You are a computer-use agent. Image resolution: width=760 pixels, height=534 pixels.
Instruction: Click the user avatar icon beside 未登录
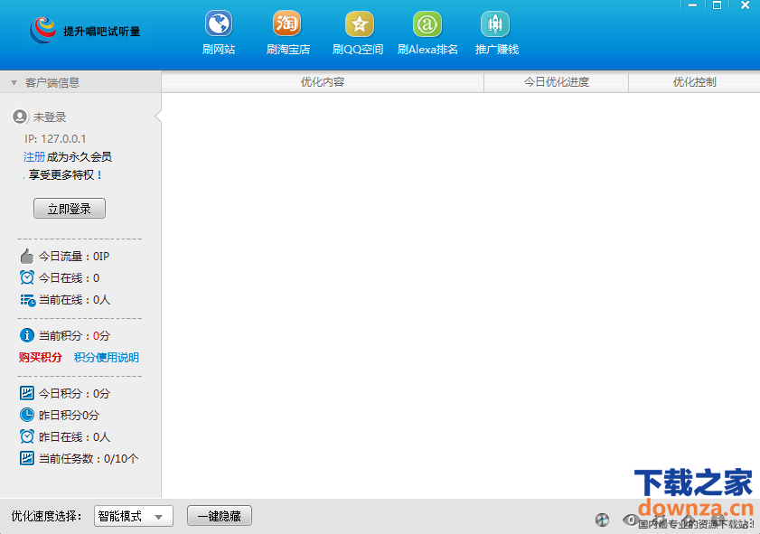click(20, 117)
